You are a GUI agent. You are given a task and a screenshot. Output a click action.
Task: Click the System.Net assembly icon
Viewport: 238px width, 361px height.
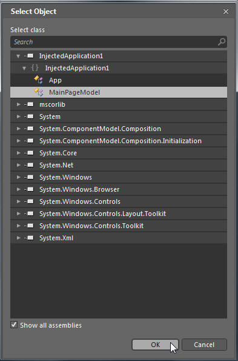(x=29, y=165)
